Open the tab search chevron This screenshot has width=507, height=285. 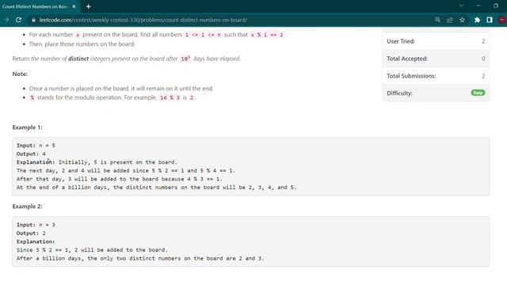[461, 6]
